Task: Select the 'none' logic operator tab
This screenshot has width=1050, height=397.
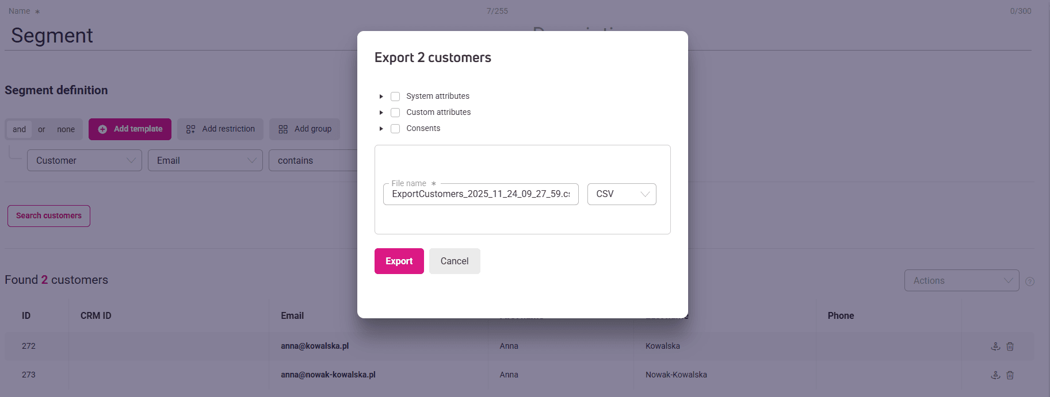Action: pyautogui.click(x=66, y=129)
